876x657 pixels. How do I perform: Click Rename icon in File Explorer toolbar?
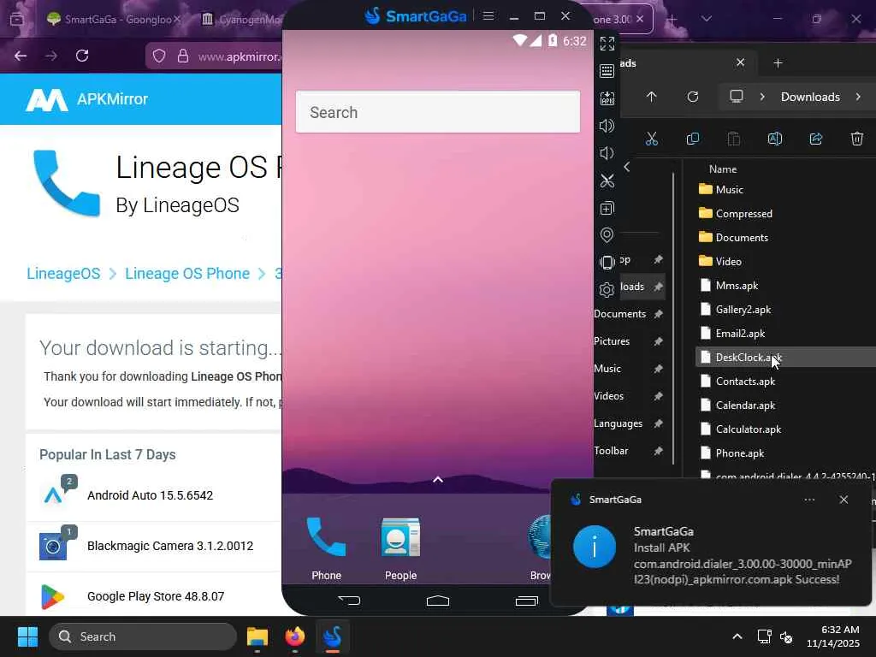tap(775, 139)
